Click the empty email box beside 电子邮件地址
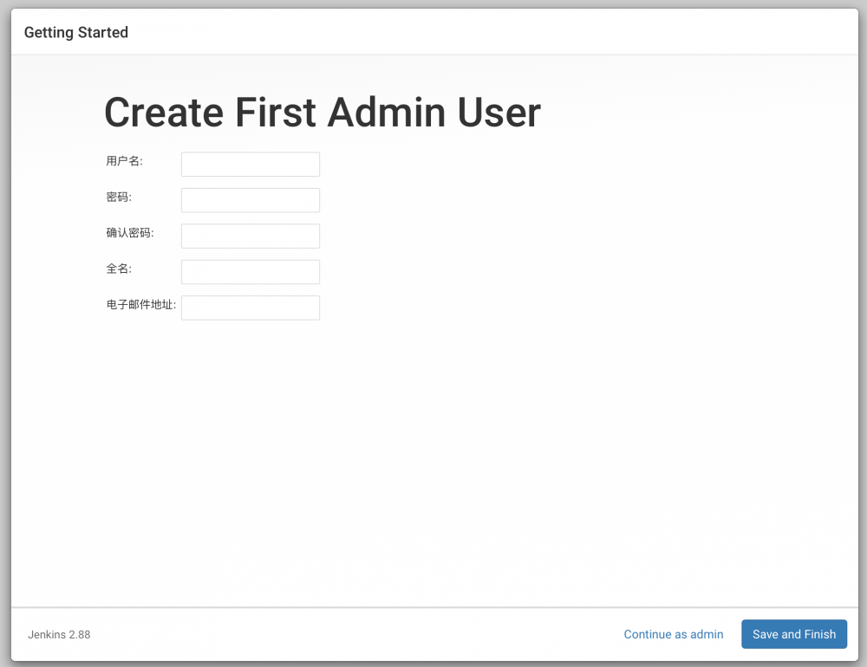867x667 pixels. coord(250,308)
